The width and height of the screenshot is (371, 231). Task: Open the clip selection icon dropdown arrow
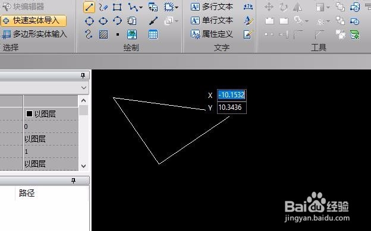(328, 8)
